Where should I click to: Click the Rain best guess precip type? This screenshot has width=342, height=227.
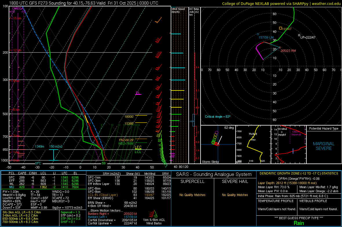click(x=299, y=223)
